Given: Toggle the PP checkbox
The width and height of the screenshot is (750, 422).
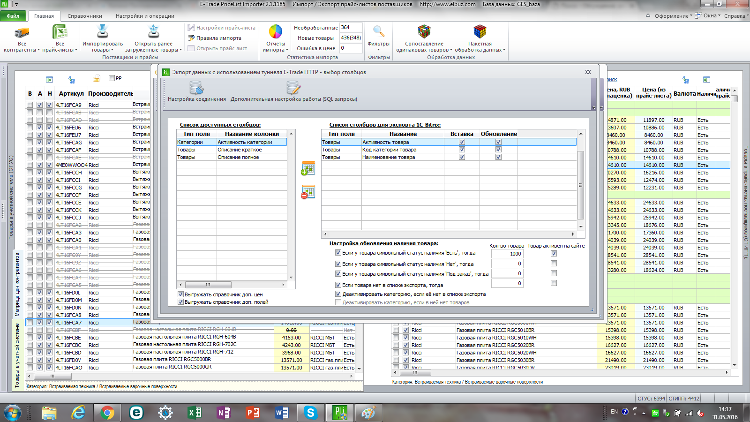Looking at the screenshot, I should point(112,78).
